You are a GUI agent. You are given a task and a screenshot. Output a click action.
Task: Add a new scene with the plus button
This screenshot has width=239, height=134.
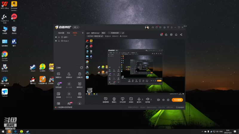[x=83, y=33]
